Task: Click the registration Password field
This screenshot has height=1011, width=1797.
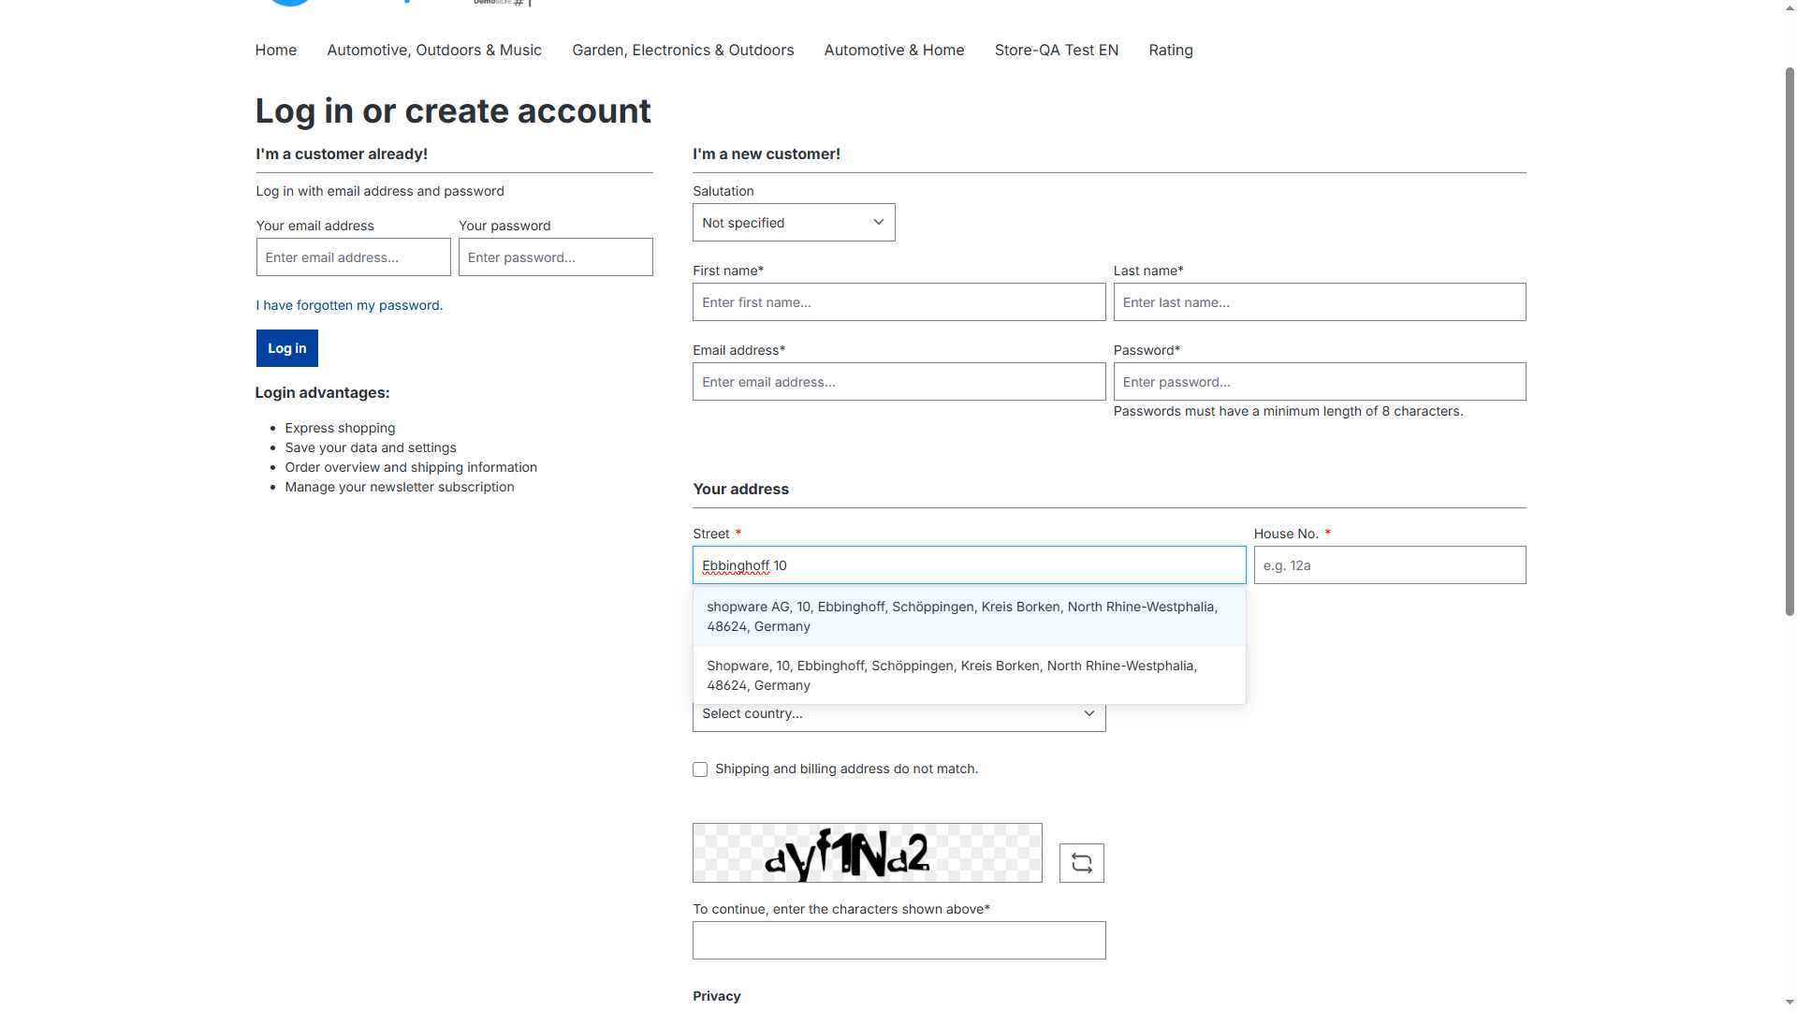Action: pos(1320,382)
